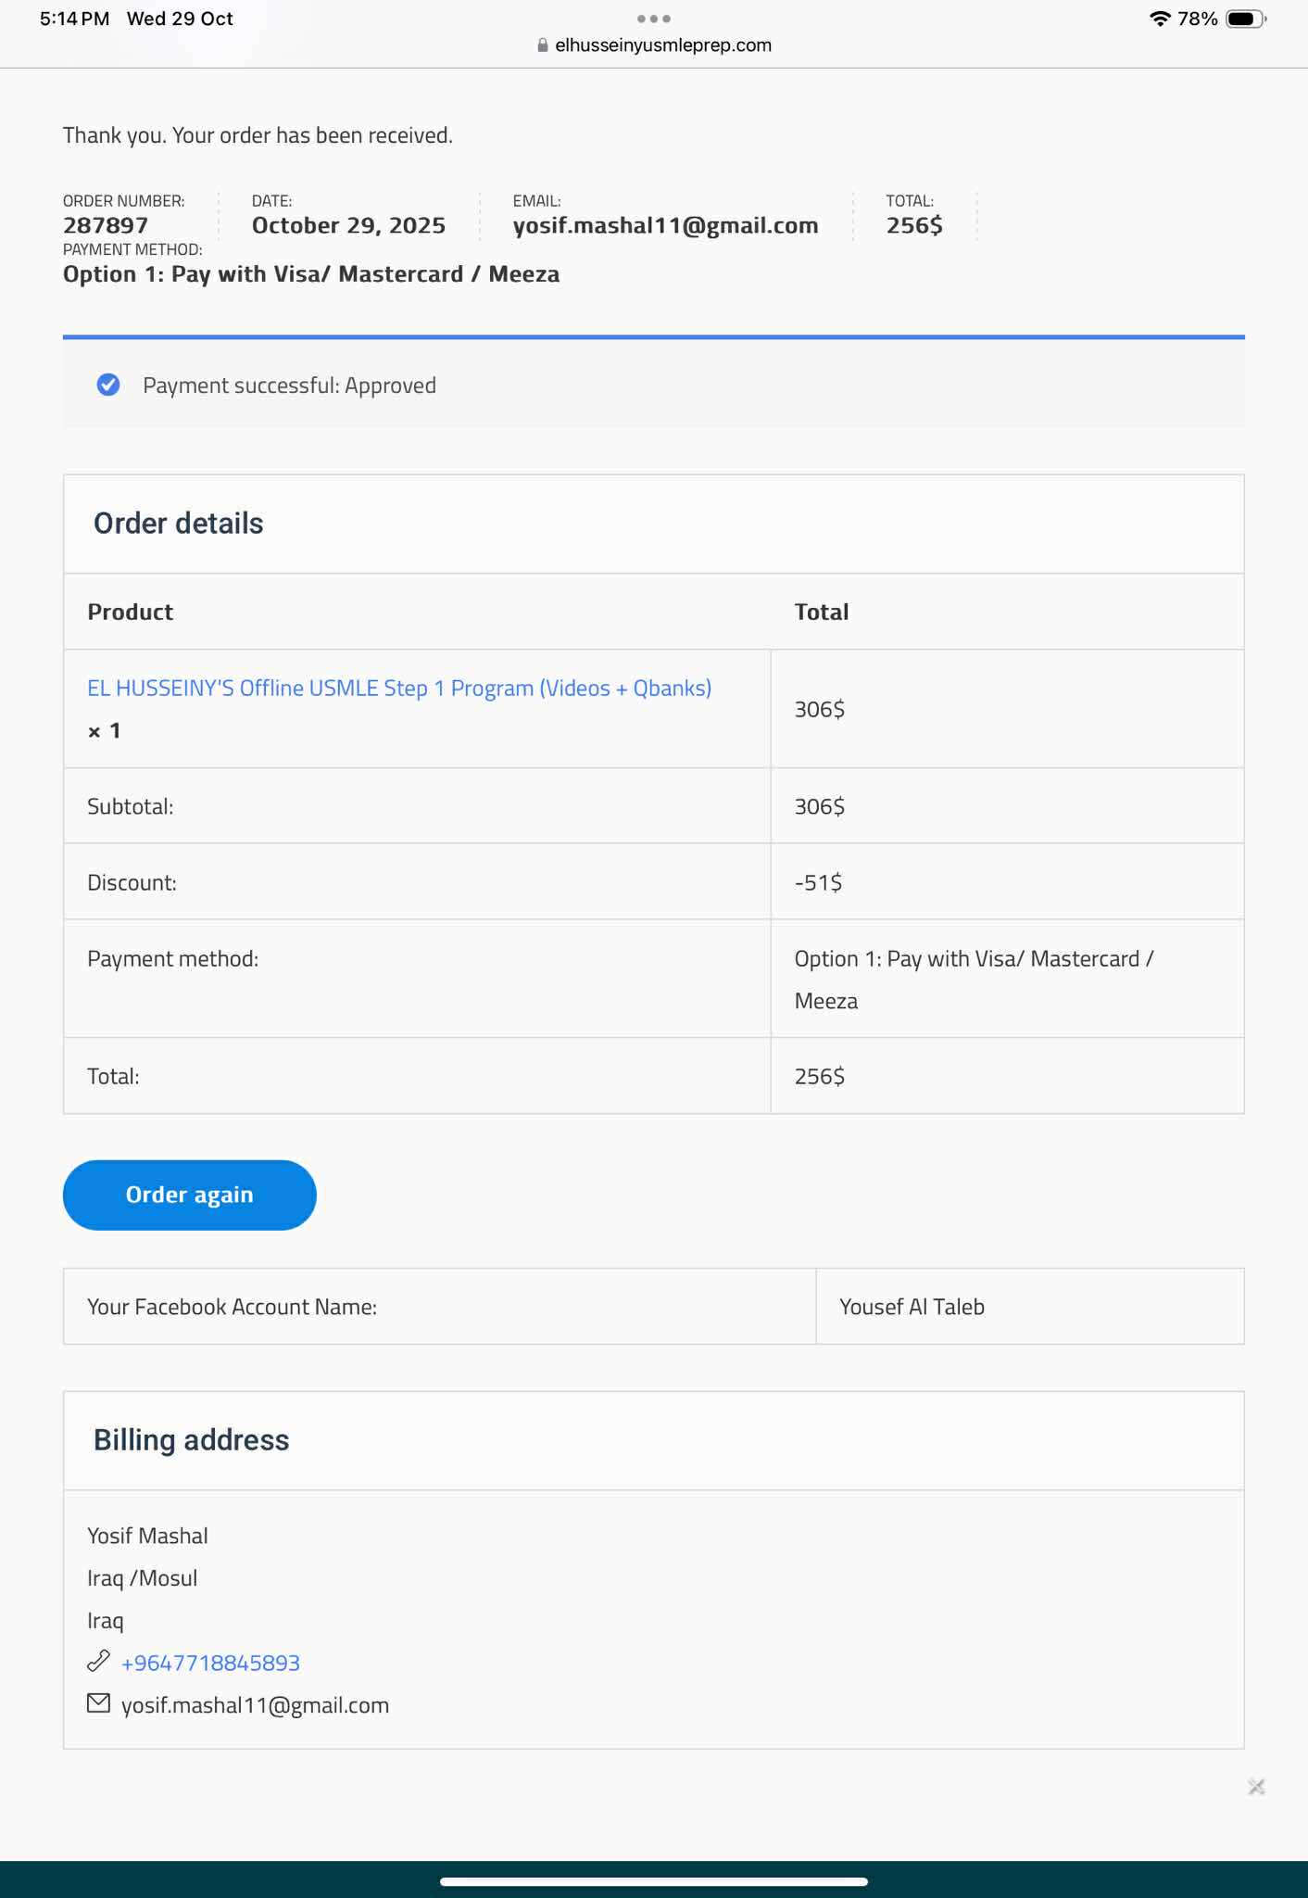
Task: Click the Billing address heading
Action: [x=192, y=1440]
